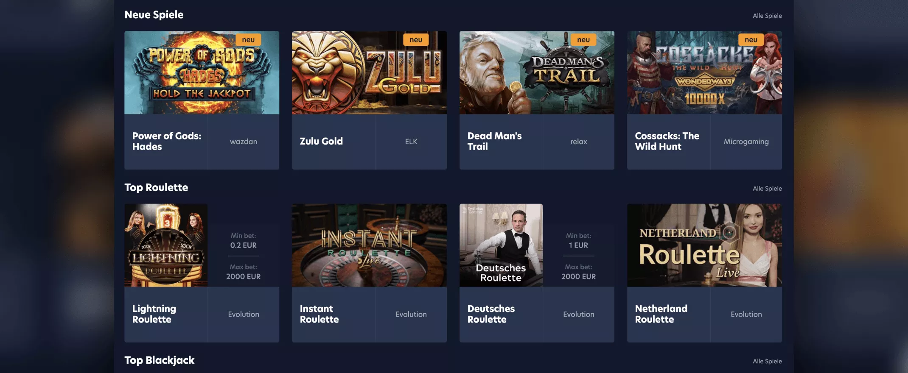Click 'Alle Spiele' link for Top Blackjack
The height and width of the screenshot is (373, 908).
767,361
